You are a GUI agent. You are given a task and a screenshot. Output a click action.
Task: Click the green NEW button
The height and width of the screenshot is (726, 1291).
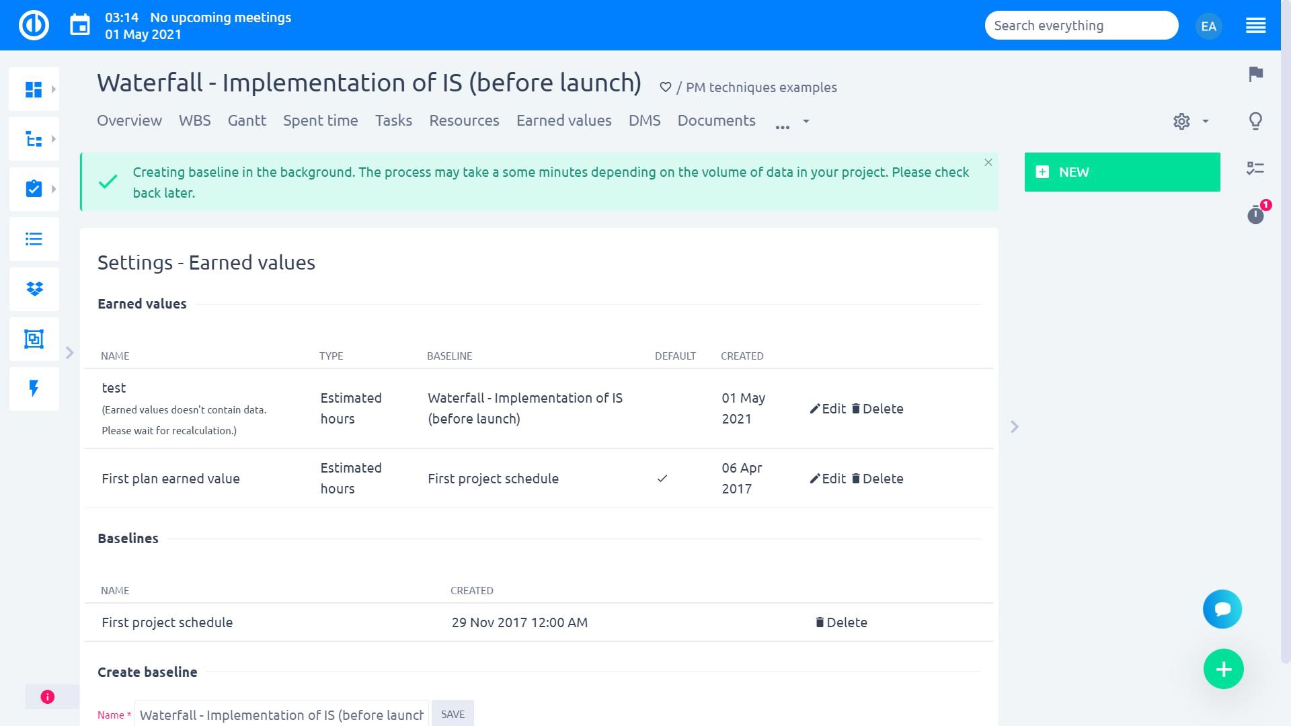[x=1122, y=172]
